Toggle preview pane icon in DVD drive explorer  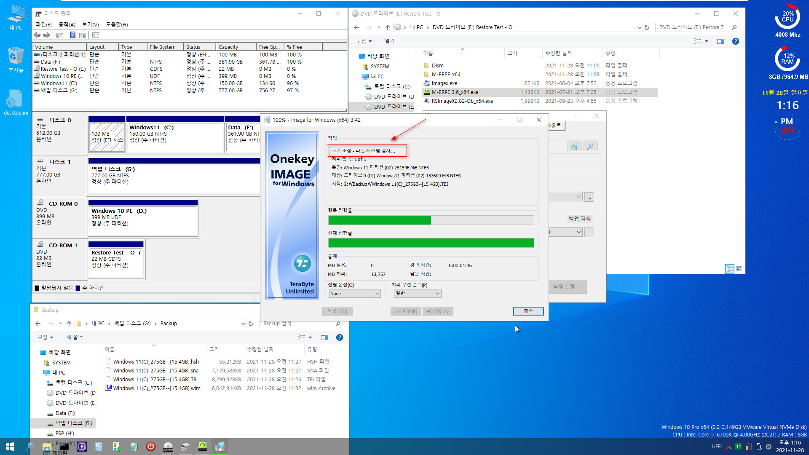[721, 41]
